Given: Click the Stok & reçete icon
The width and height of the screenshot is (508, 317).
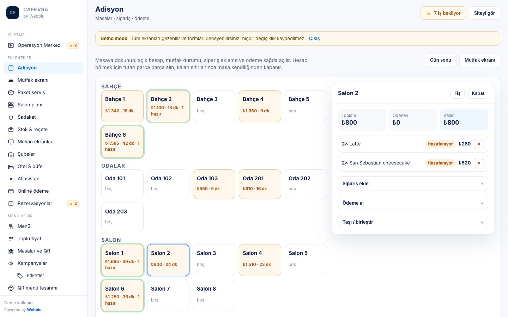Looking at the screenshot, I should [11, 130].
